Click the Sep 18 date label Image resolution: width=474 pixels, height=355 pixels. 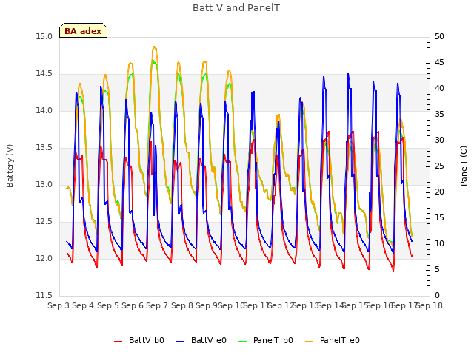point(430,305)
